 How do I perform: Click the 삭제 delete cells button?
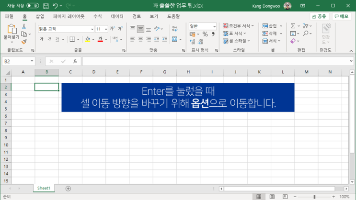(270, 33)
